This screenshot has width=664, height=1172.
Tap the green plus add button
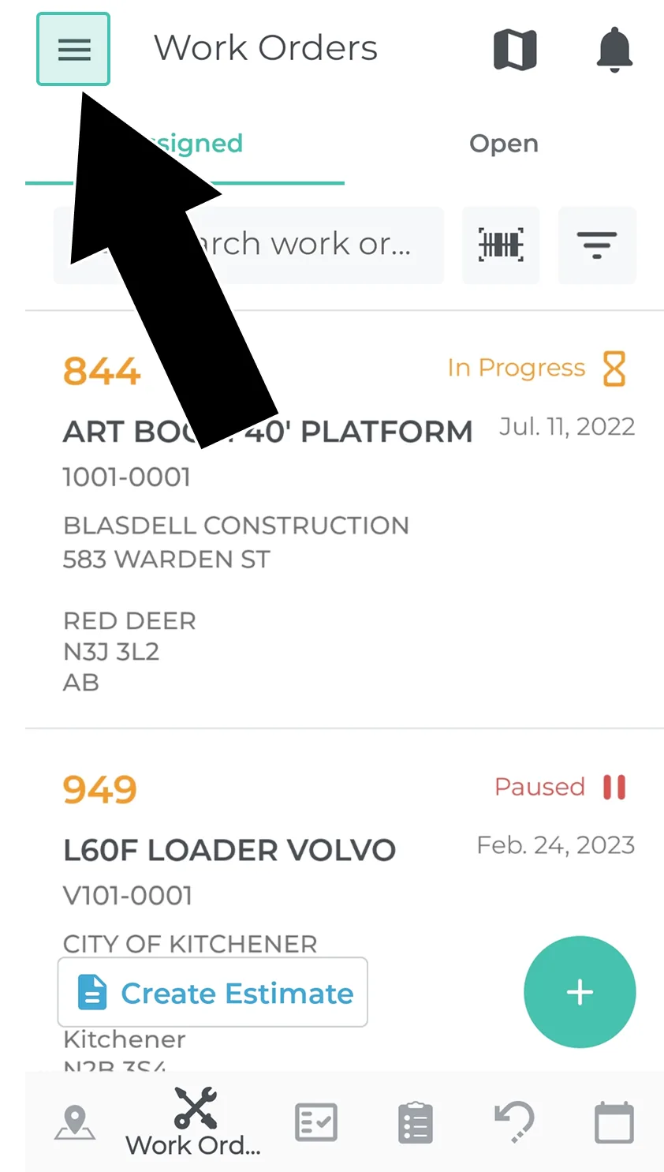(580, 992)
